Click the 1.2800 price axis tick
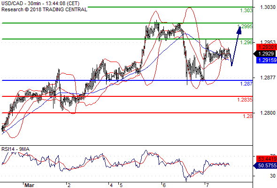 pyautogui.click(x=268, y=113)
